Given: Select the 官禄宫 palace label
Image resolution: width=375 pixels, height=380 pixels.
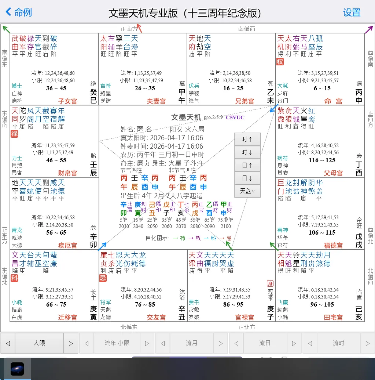Looking at the screenshot, I should tap(245, 317).
